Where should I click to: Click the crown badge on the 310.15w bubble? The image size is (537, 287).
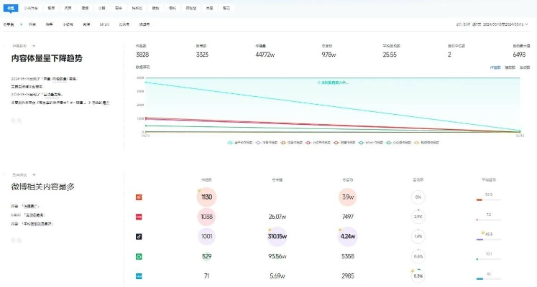coord(270,230)
